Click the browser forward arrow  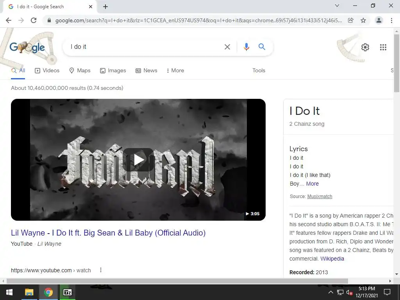[x=21, y=20]
